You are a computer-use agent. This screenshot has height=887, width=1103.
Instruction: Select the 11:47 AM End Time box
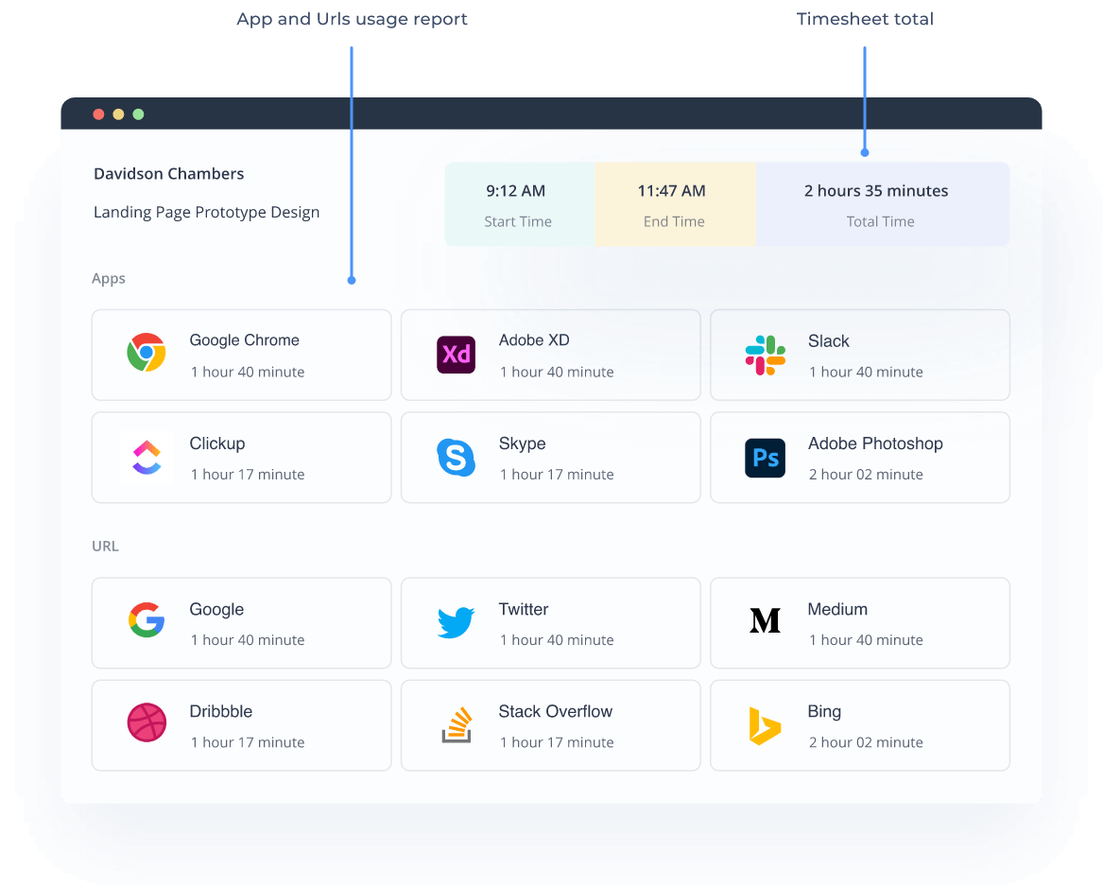[674, 204]
